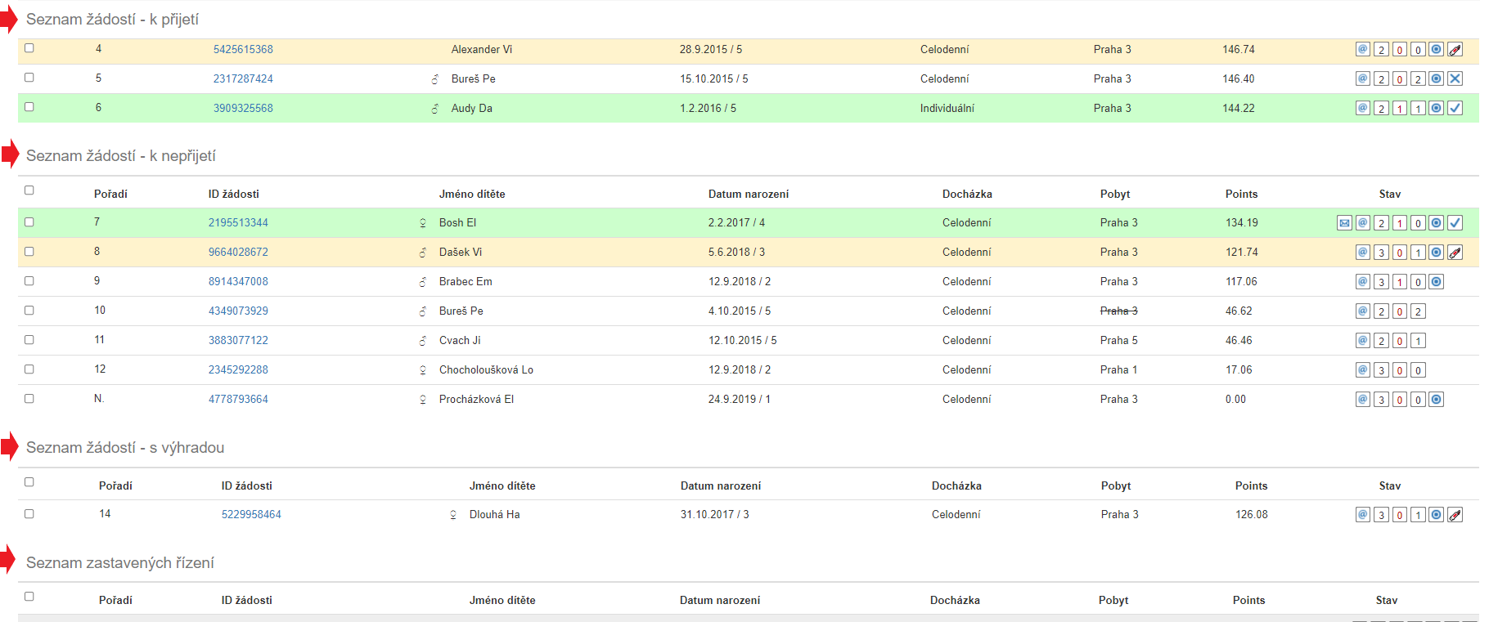1498x622 pixels.
Task: Click the @ email icon for Dašek Vi
Action: click(x=1363, y=252)
